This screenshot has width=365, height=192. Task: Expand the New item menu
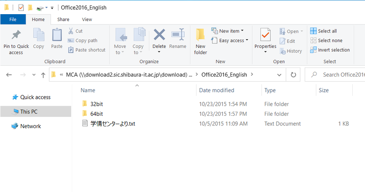tap(242, 31)
